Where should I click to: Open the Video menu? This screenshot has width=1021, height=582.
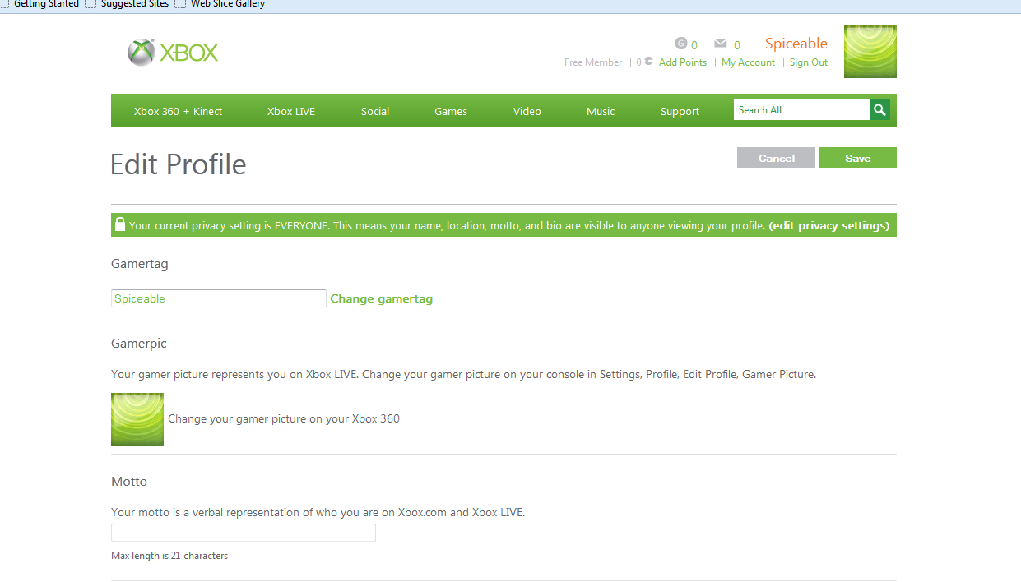click(527, 111)
